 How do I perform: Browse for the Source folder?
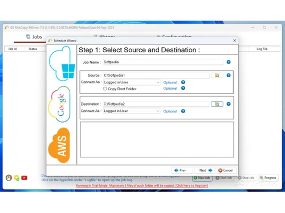tap(217, 76)
